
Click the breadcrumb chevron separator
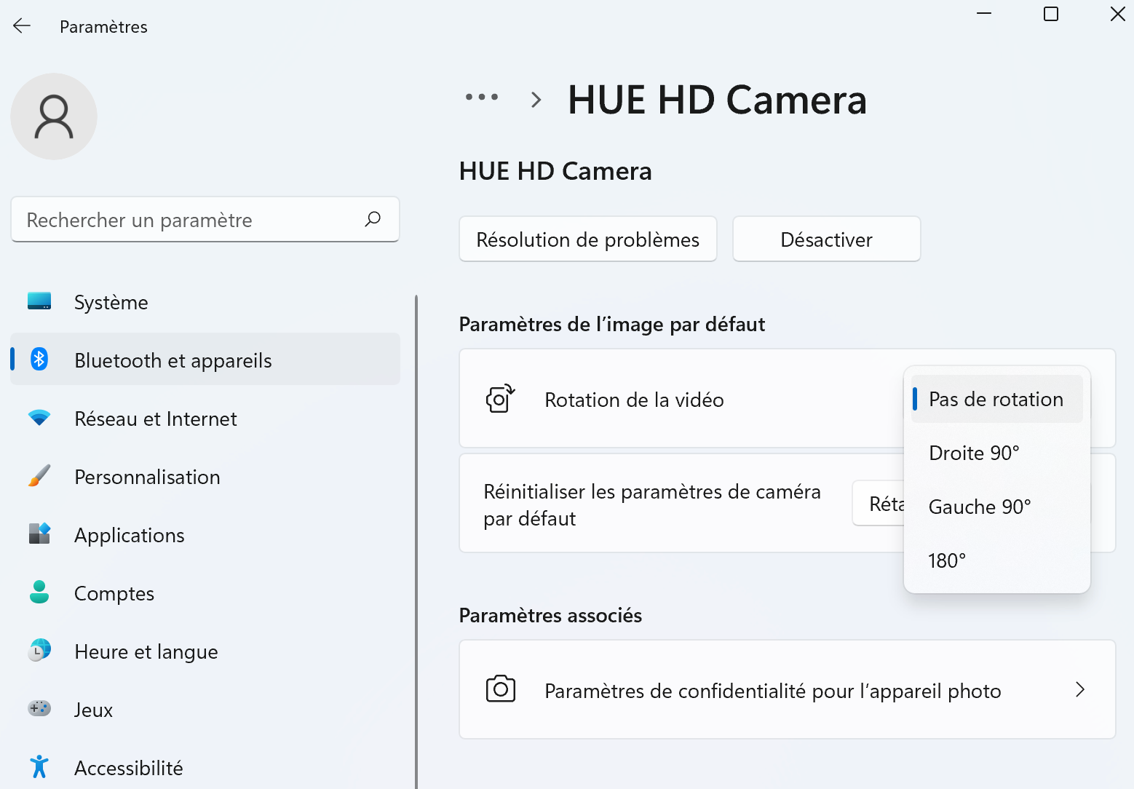pyautogui.click(x=536, y=100)
